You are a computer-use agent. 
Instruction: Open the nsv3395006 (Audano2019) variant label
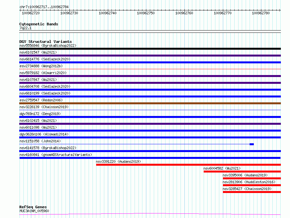click(245, 175)
